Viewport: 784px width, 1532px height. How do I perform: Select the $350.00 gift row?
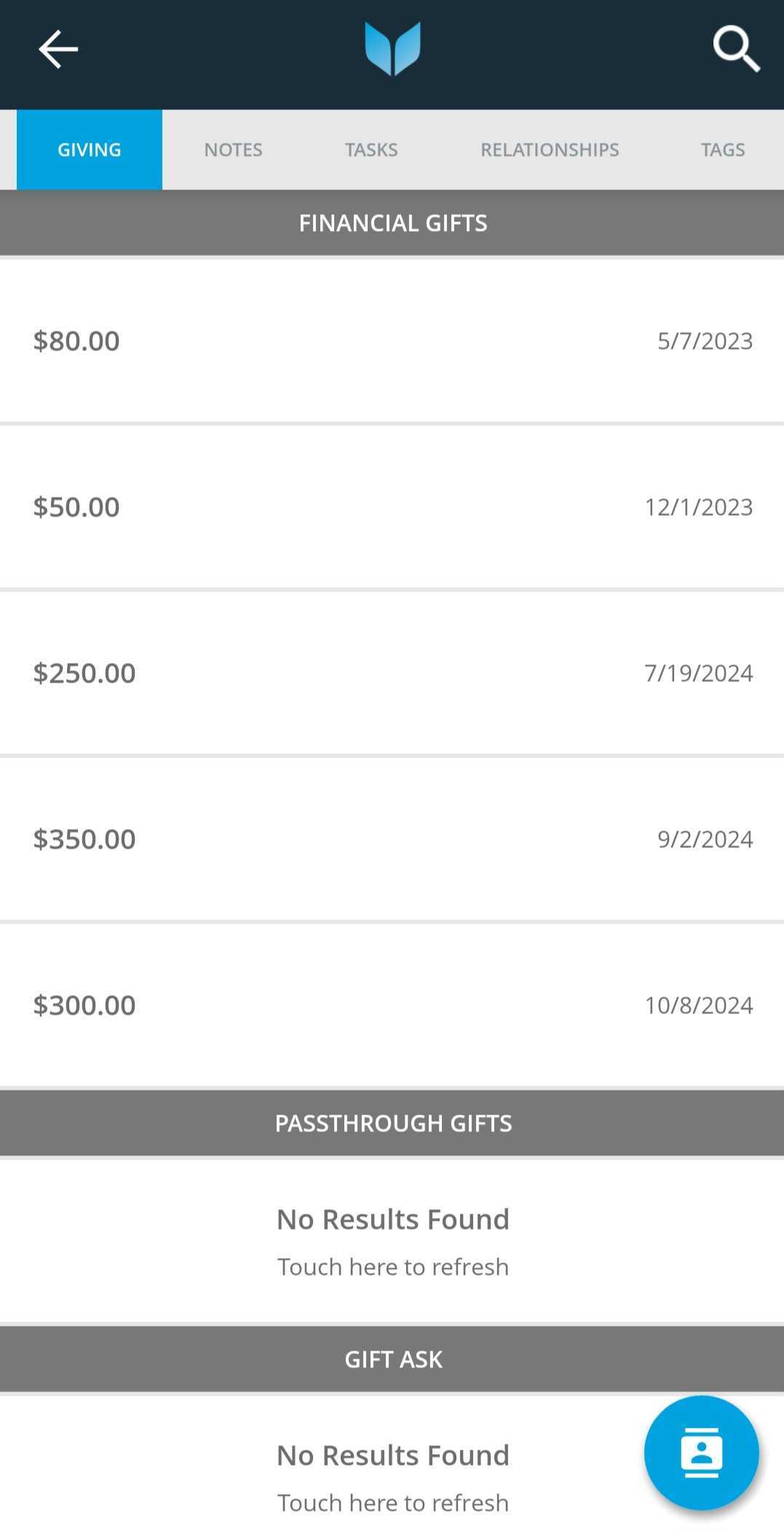pos(392,838)
